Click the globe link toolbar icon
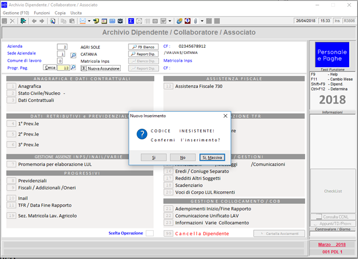Screen dimensions: 358x259 click(x=179, y=21)
